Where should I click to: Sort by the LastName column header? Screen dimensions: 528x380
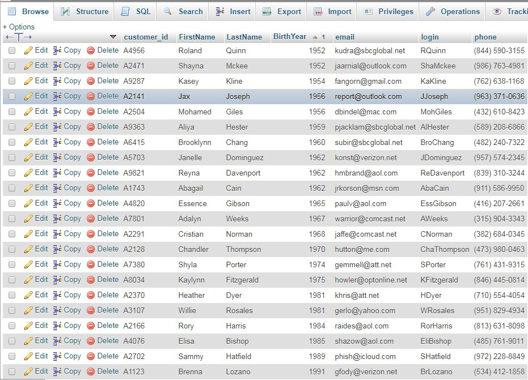click(244, 37)
